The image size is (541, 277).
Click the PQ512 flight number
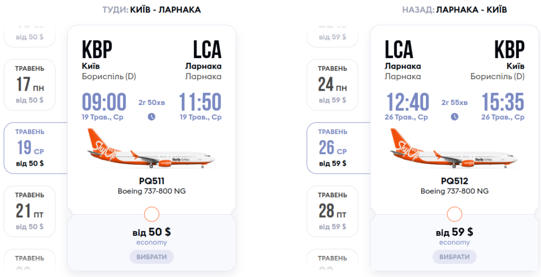click(x=454, y=181)
